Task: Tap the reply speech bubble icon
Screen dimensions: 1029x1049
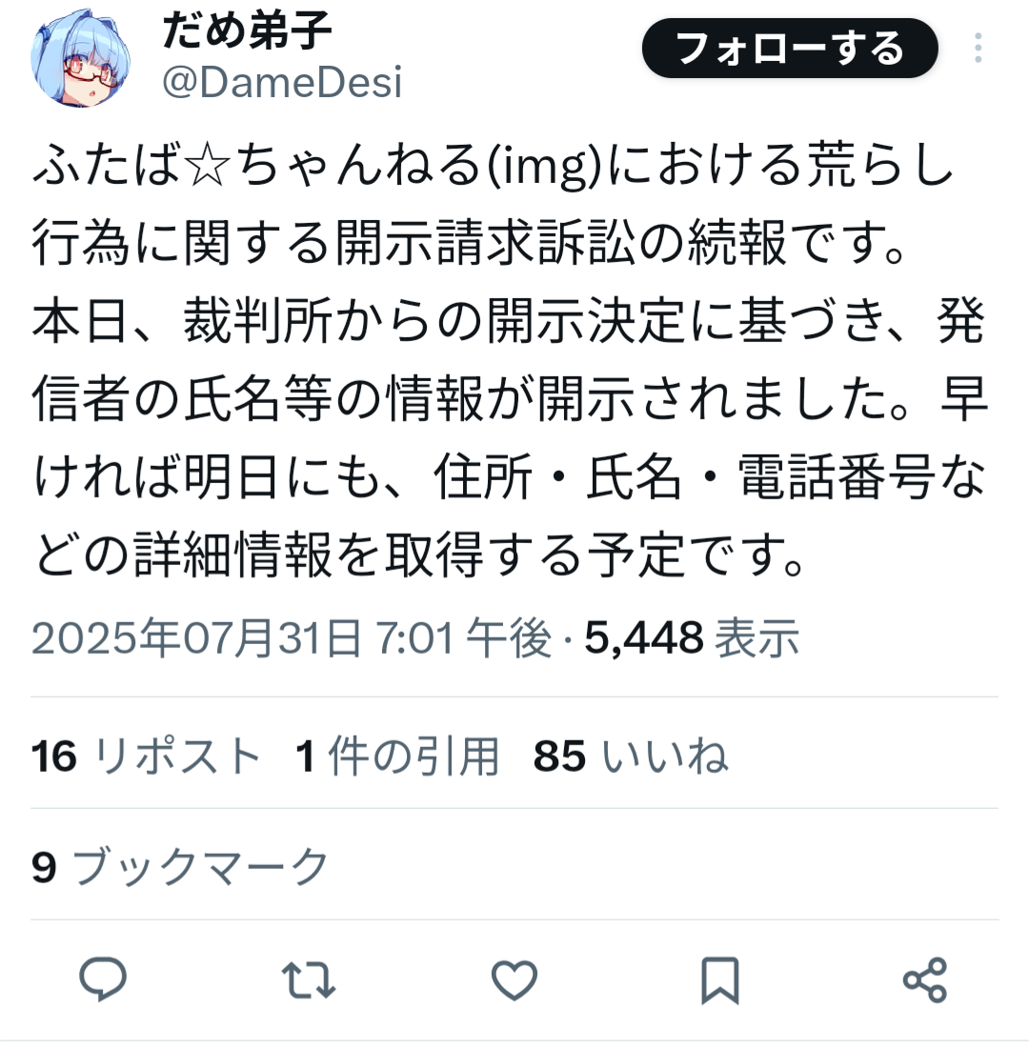Action: point(103,980)
